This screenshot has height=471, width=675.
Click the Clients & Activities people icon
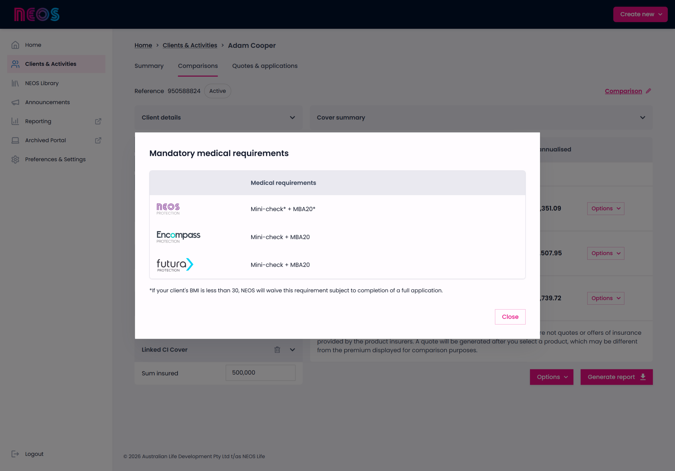coord(15,64)
